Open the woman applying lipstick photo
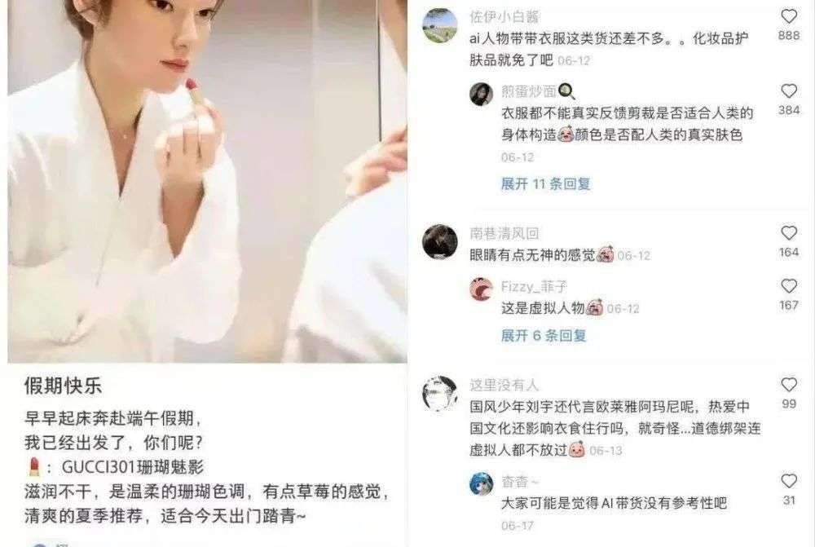Image resolution: width=815 pixels, height=547 pixels. (207, 181)
